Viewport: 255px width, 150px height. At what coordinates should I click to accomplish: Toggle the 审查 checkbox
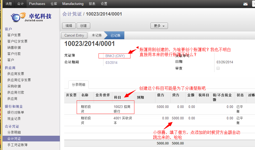coord(218,68)
